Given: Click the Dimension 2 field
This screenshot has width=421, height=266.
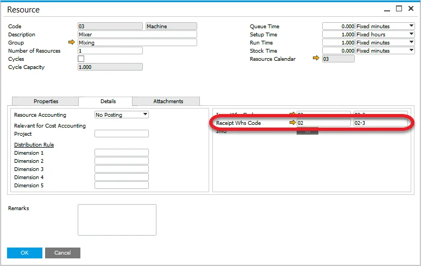Looking at the screenshot, I should click(x=122, y=161).
